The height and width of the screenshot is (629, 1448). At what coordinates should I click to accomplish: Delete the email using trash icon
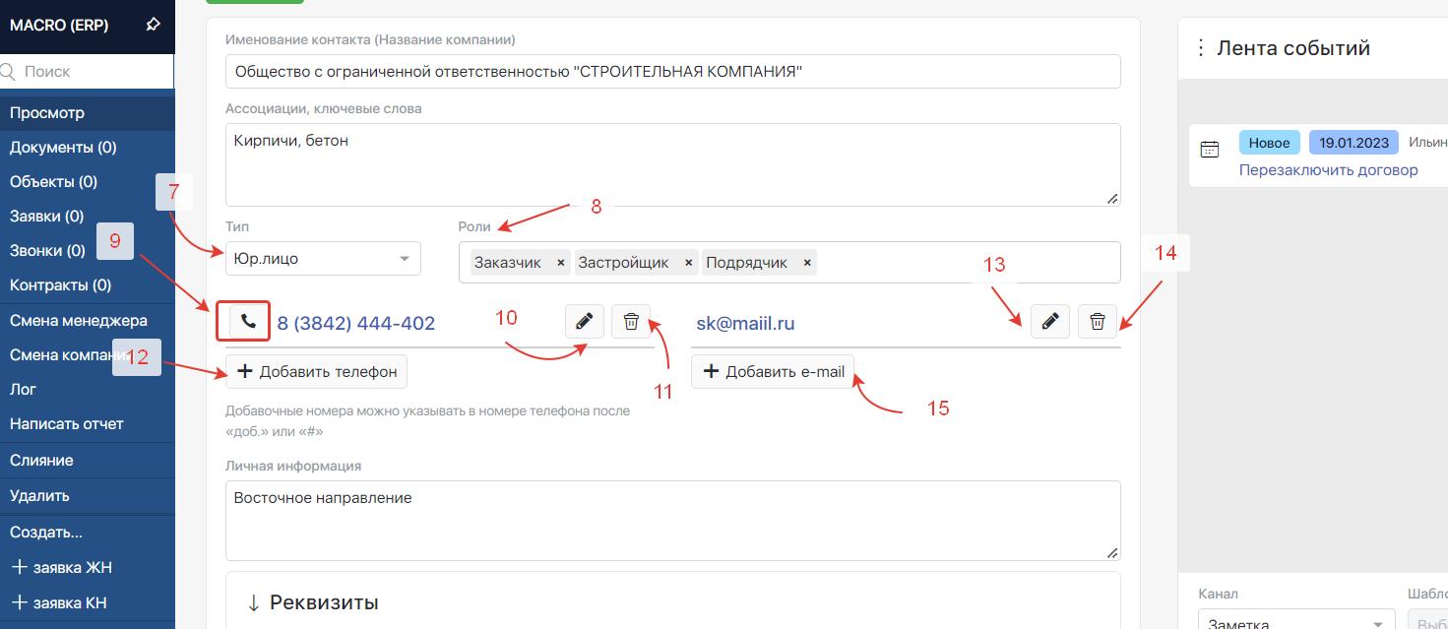pyautogui.click(x=1098, y=322)
